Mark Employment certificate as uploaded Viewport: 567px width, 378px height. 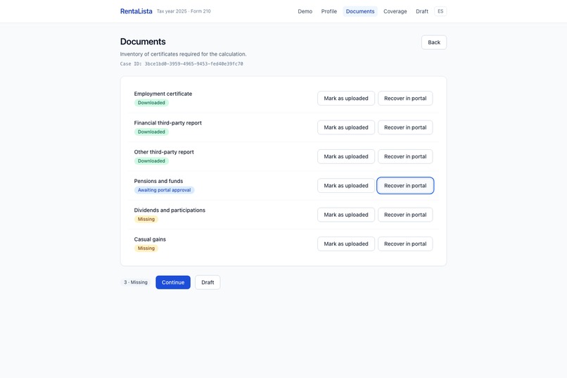click(345, 99)
